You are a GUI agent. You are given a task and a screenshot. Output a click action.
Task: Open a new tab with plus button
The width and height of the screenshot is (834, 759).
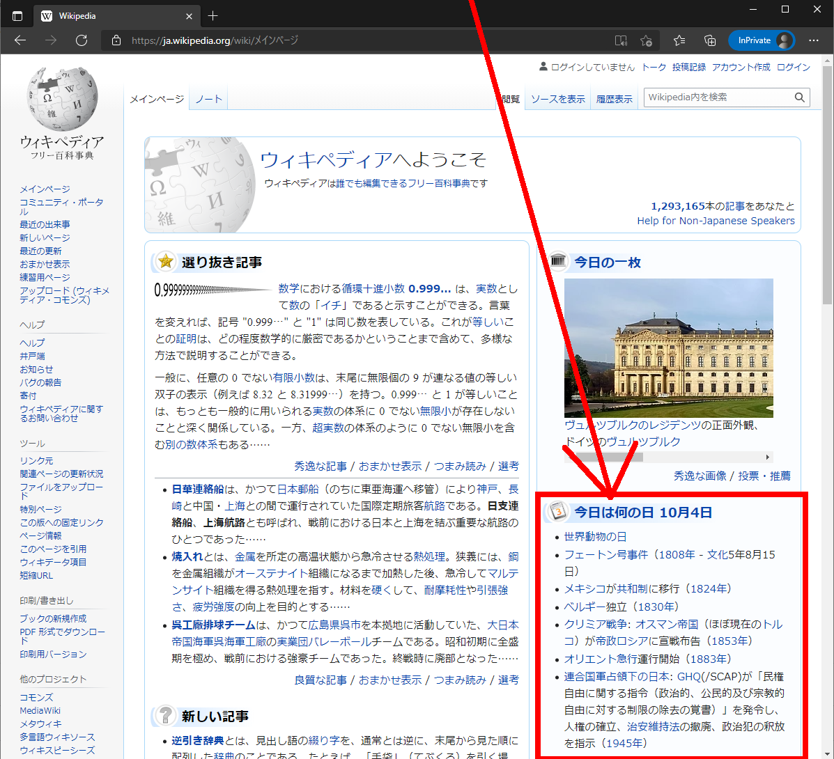(x=213, y=16)
